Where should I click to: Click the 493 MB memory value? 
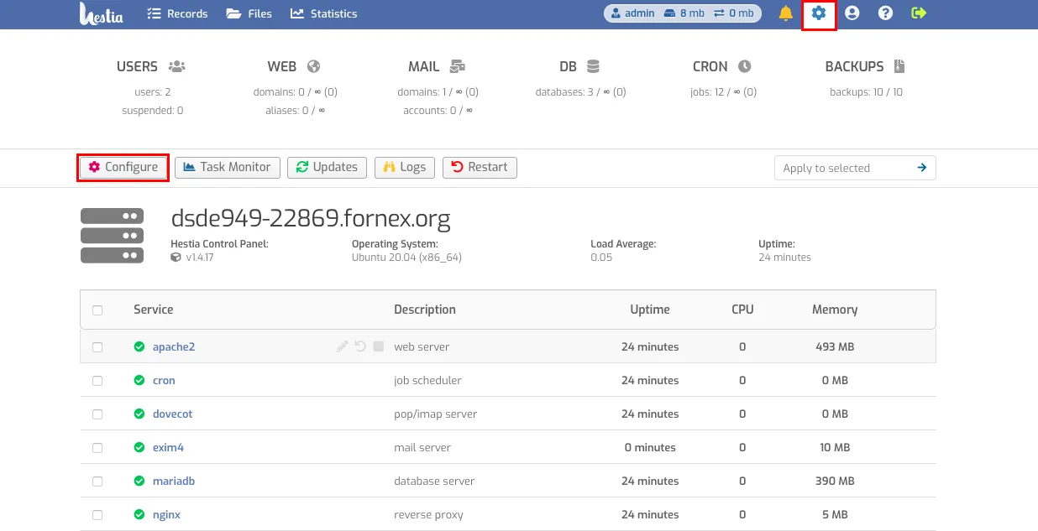[835, 346]
